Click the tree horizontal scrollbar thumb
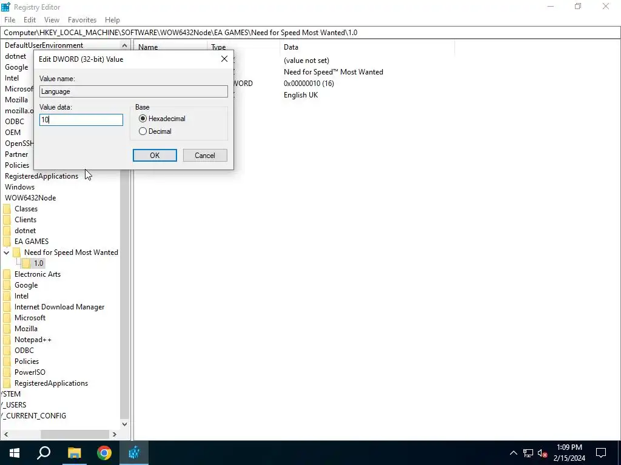 click(75, 434)
